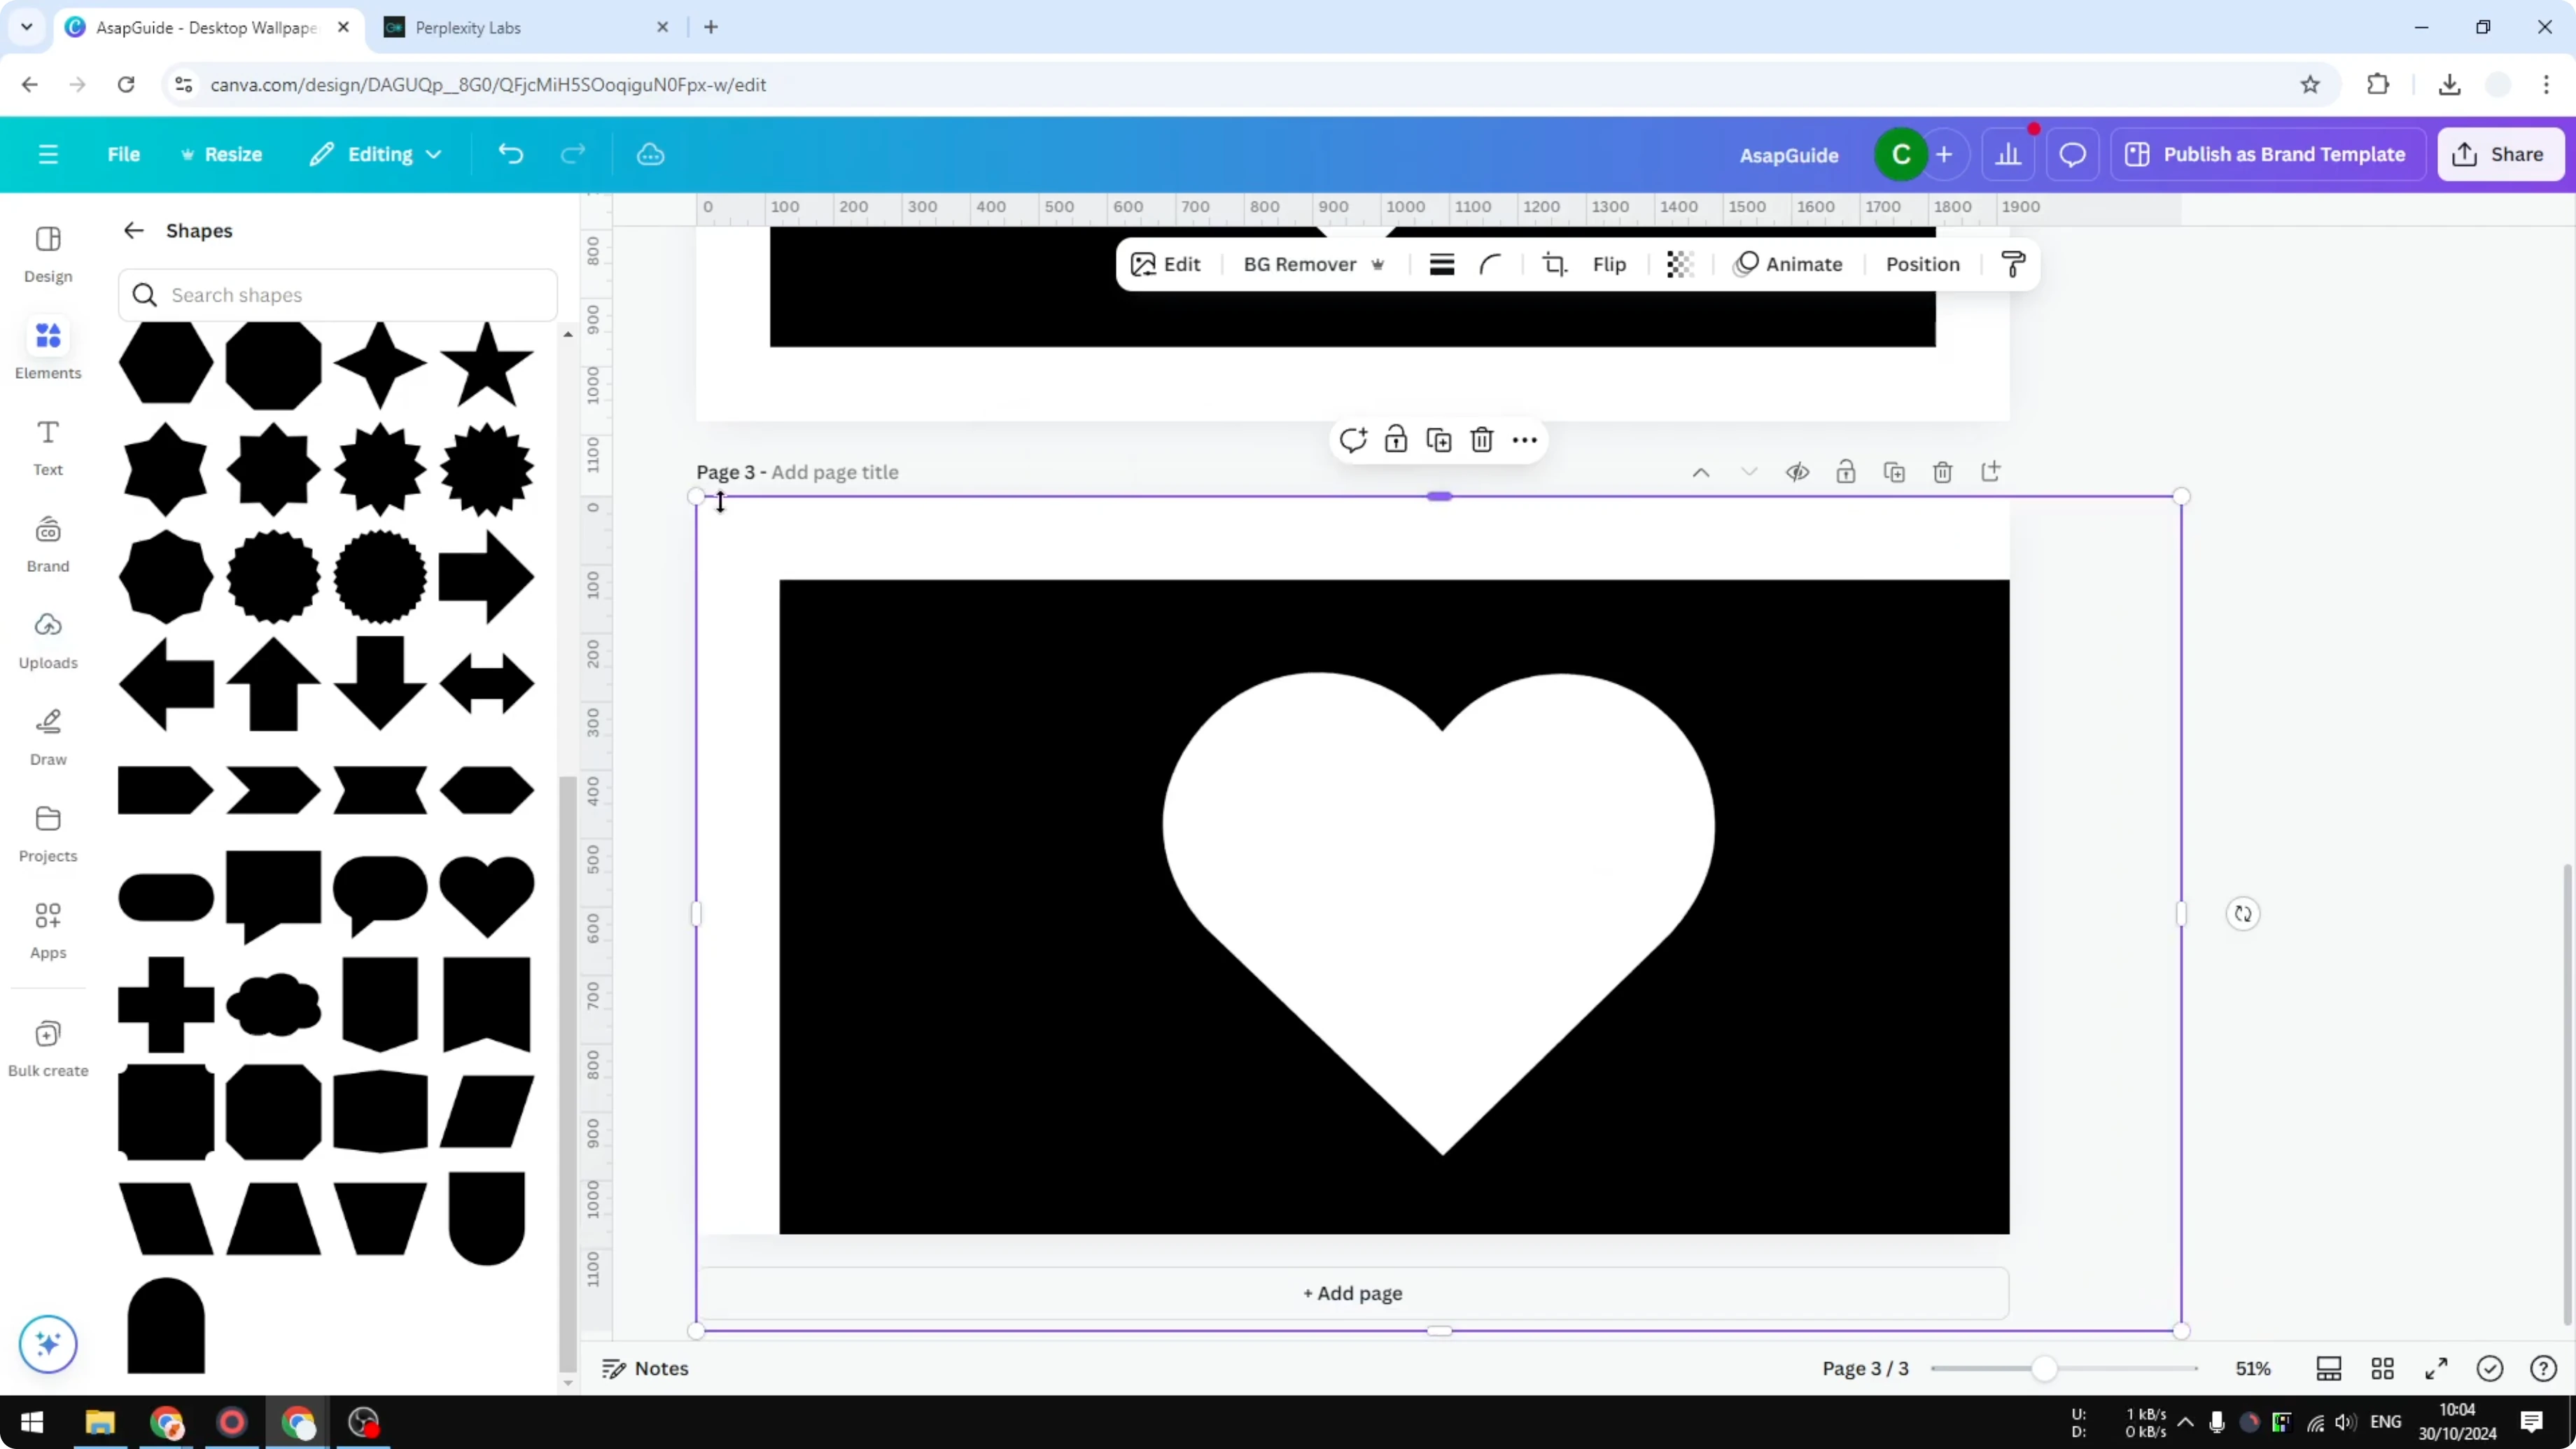
Task: Duplicate the page using copy icon
Action: coord(1895,471)
